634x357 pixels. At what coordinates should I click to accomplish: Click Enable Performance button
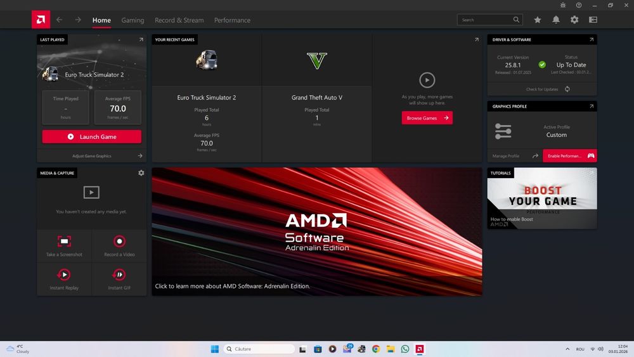click(x=570, y=155)
